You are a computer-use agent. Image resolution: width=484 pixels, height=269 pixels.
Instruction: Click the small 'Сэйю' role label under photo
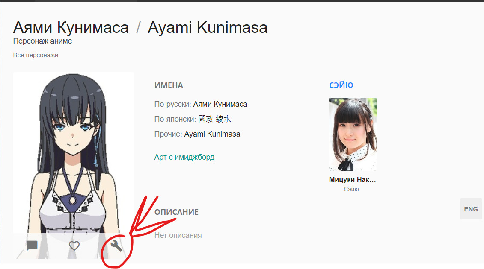pyautogui.click(x=351, y=189)
